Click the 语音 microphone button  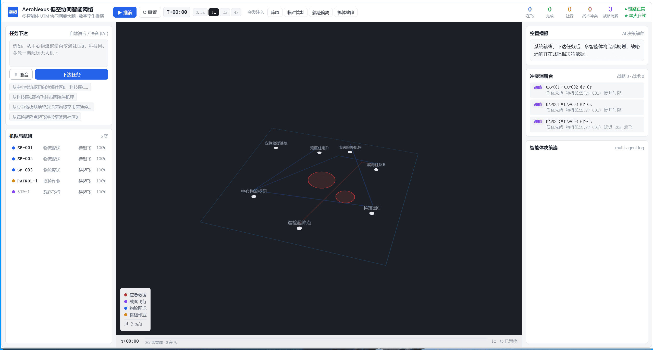(21, 74)
